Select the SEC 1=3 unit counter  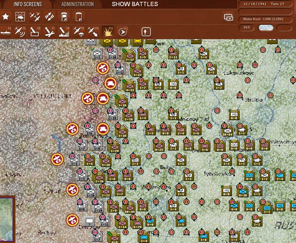pyautogui.click(x=234, y=236)
